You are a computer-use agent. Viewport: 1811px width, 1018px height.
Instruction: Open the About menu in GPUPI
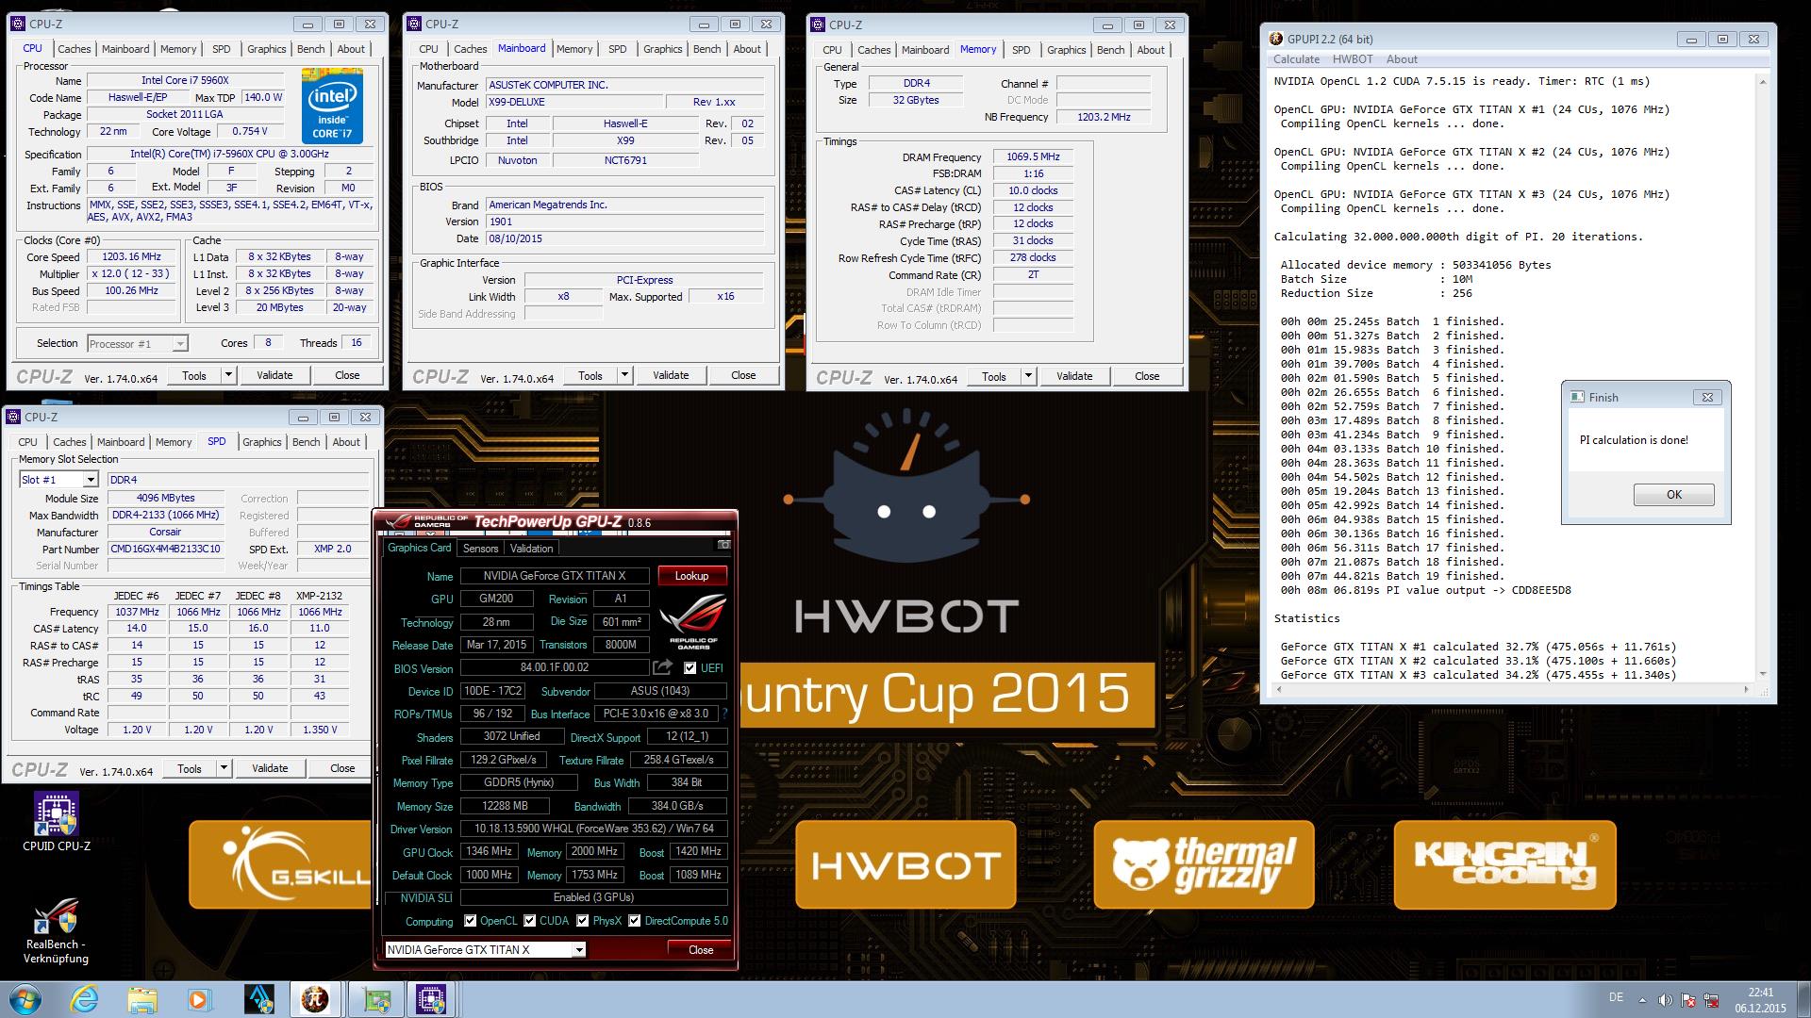pyautogui.click(x=1402, y=58)
